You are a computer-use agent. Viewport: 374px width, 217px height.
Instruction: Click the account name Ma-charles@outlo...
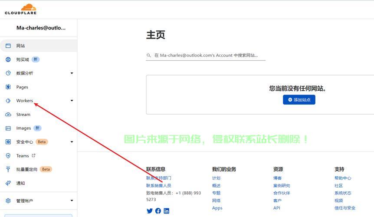[41, 28]
